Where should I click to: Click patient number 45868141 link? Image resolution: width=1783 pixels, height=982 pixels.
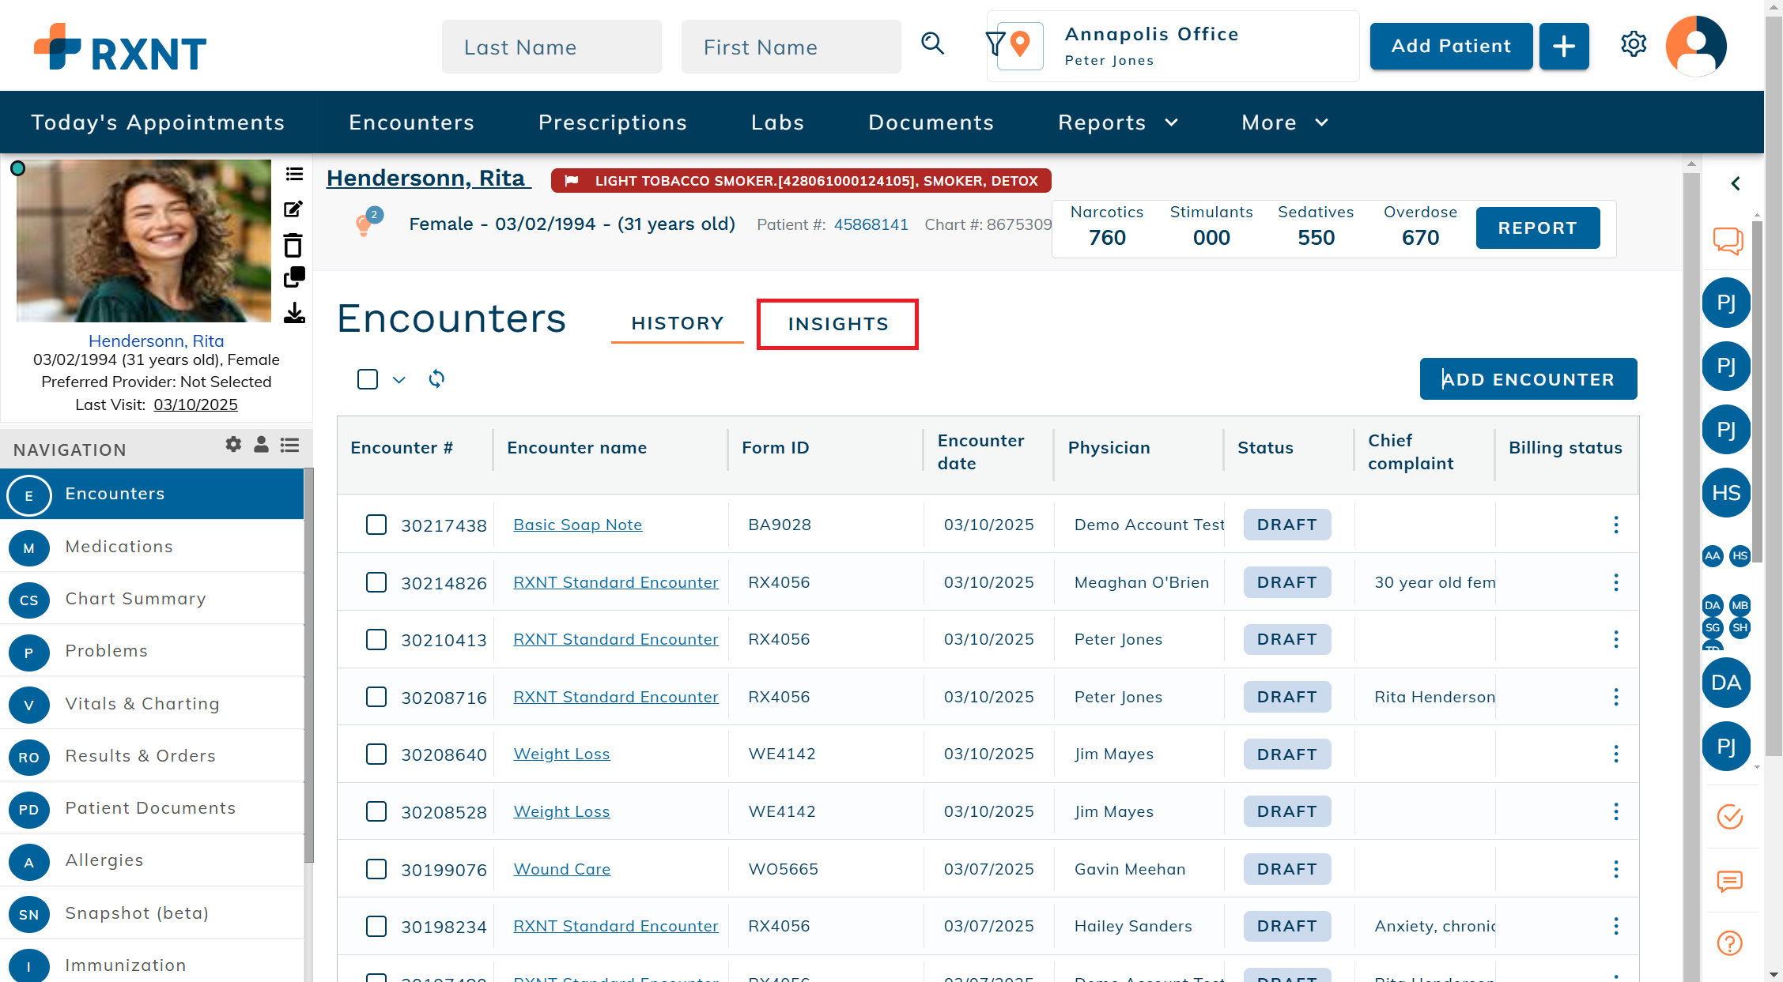(x=871, y=224)
